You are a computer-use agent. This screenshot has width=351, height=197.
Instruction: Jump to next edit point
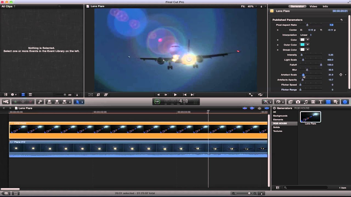[192, 95]
